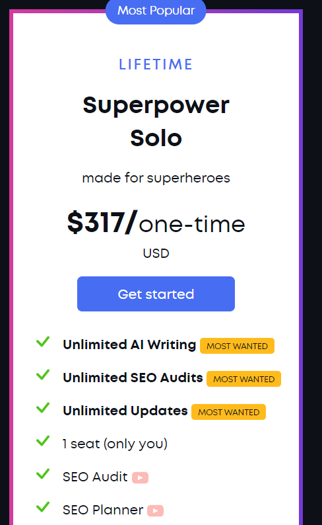Click the MOST WANTED tag on Unlimited Updates
The image size is (322, 525).
point(228,412)
